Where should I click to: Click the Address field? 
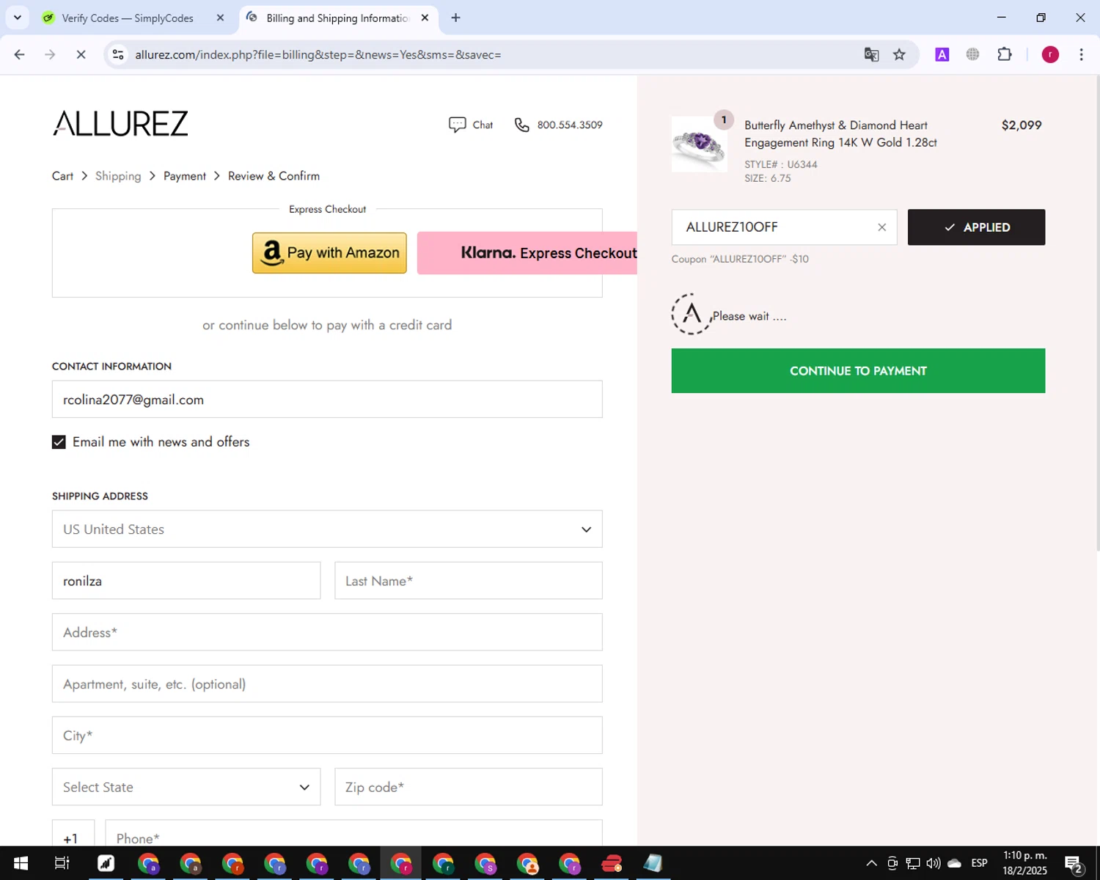(x=327, y=632)
